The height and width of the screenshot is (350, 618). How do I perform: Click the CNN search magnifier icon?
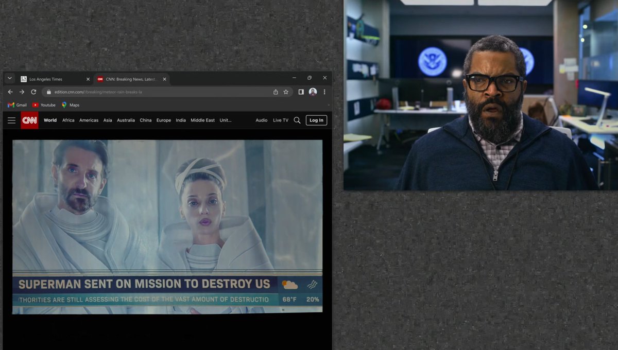click(x=297, y=120)
